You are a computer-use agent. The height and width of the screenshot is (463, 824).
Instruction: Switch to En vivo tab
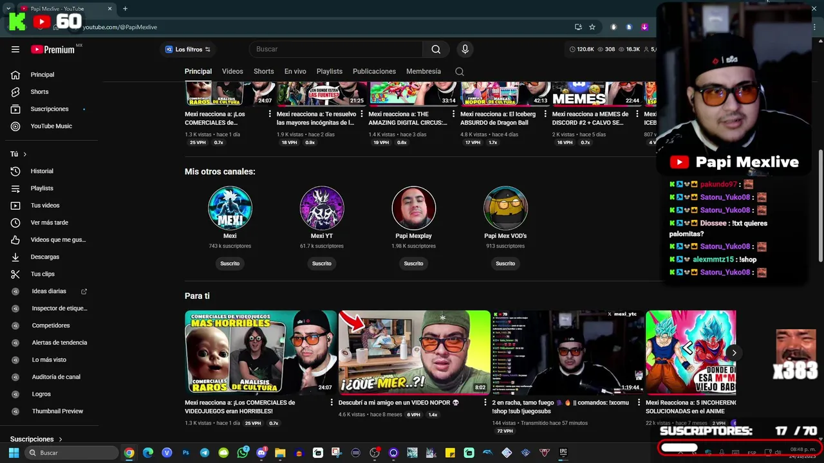(x=295, y=71)
